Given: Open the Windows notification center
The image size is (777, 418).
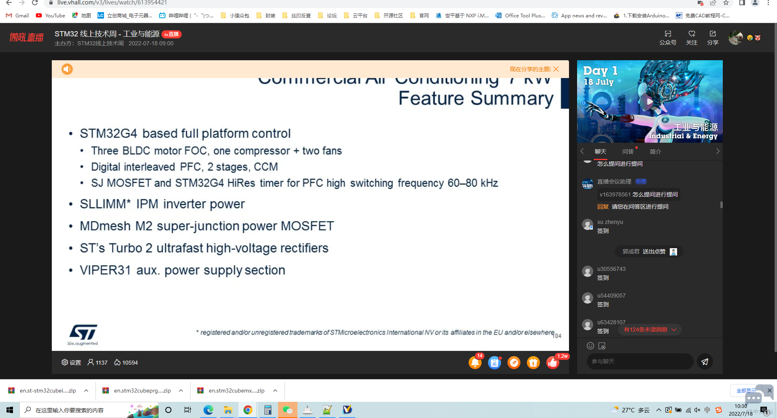Looking at the screenshot, I should [764, 410].
